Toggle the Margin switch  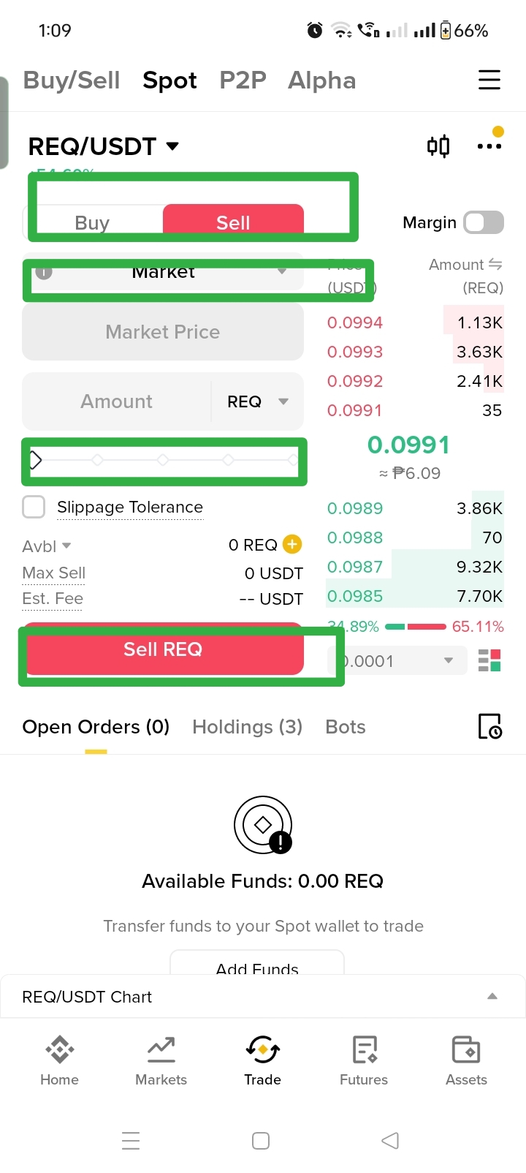click(484, 222)
